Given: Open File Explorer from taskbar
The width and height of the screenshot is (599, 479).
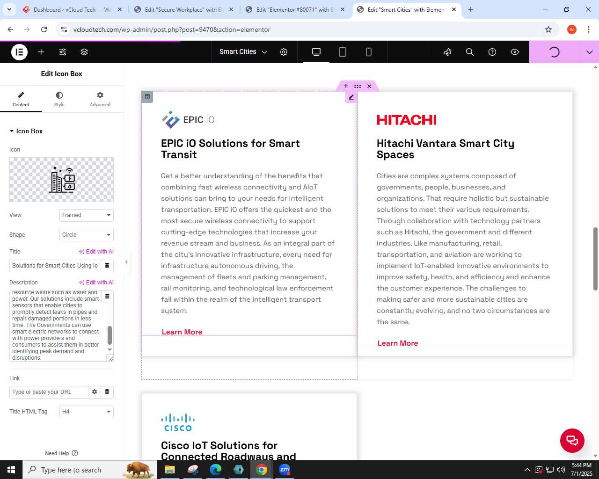Looking at the screenshot, I should tap(169, 470).
